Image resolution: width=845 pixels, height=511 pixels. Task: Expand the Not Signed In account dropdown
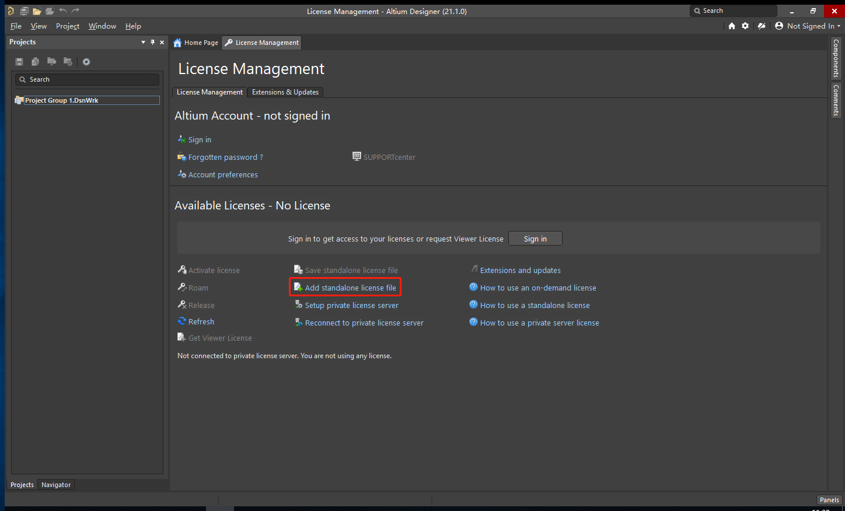pos(808,26)
